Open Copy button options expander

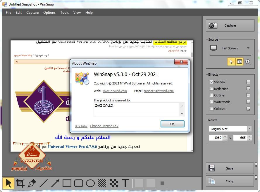pos(256,178)
